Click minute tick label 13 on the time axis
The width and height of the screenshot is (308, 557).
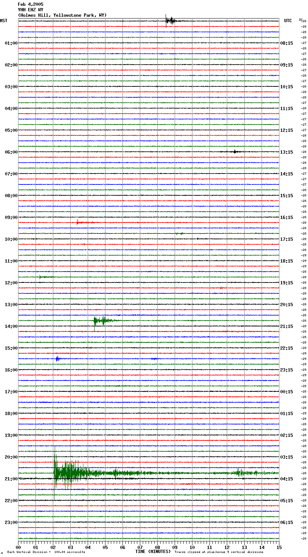coord(245,547)
